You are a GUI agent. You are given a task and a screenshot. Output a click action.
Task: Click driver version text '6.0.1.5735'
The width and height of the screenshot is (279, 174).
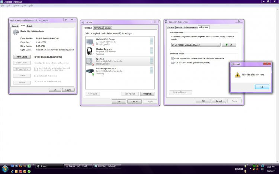tap(41, 46)
